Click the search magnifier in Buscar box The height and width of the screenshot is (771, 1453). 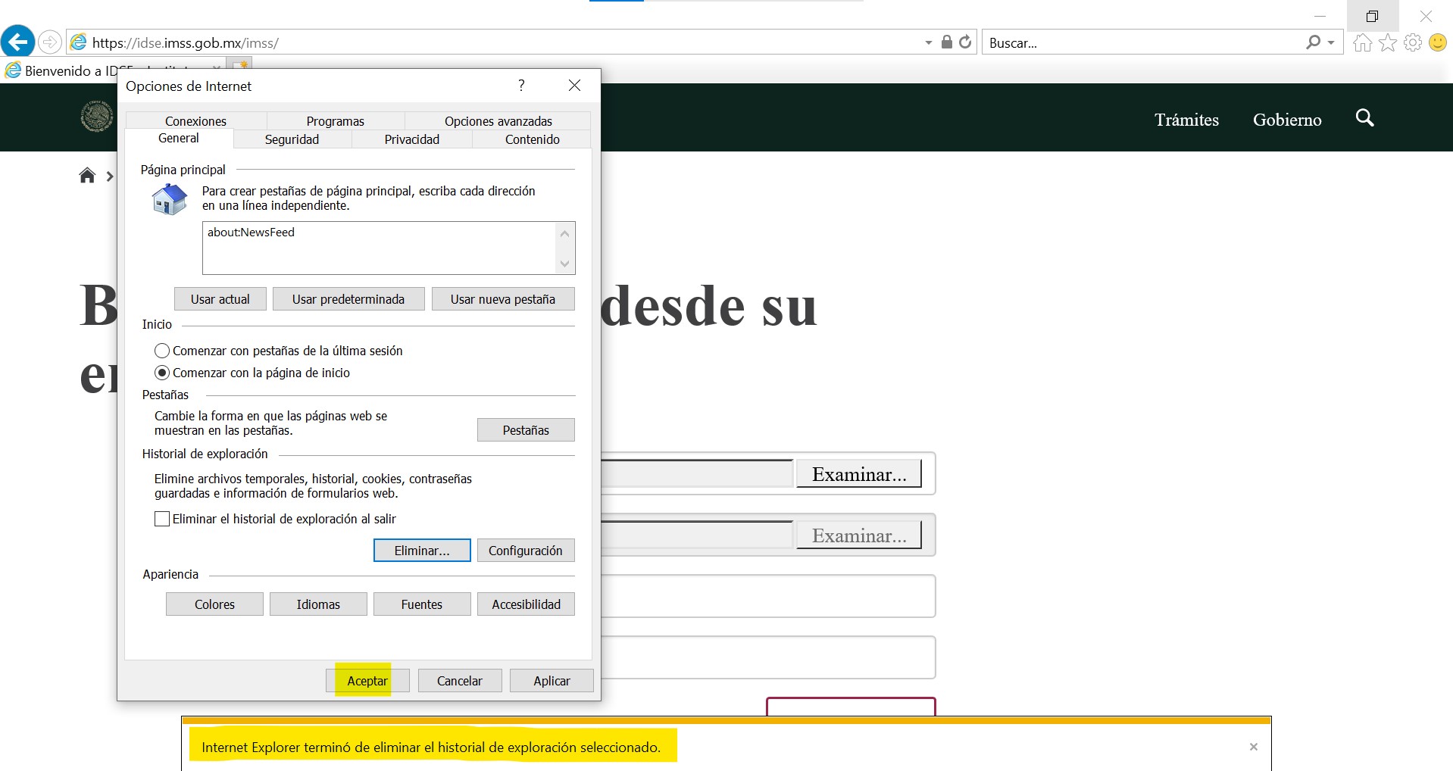pyautogui.click(x=1314, y=42)
